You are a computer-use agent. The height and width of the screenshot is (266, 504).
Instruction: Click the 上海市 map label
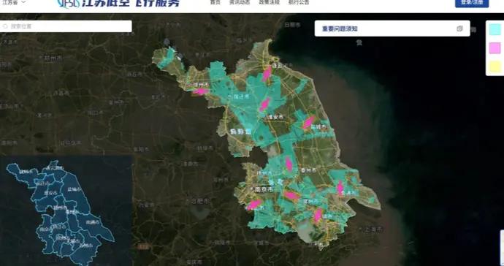(x=373, y=229)
